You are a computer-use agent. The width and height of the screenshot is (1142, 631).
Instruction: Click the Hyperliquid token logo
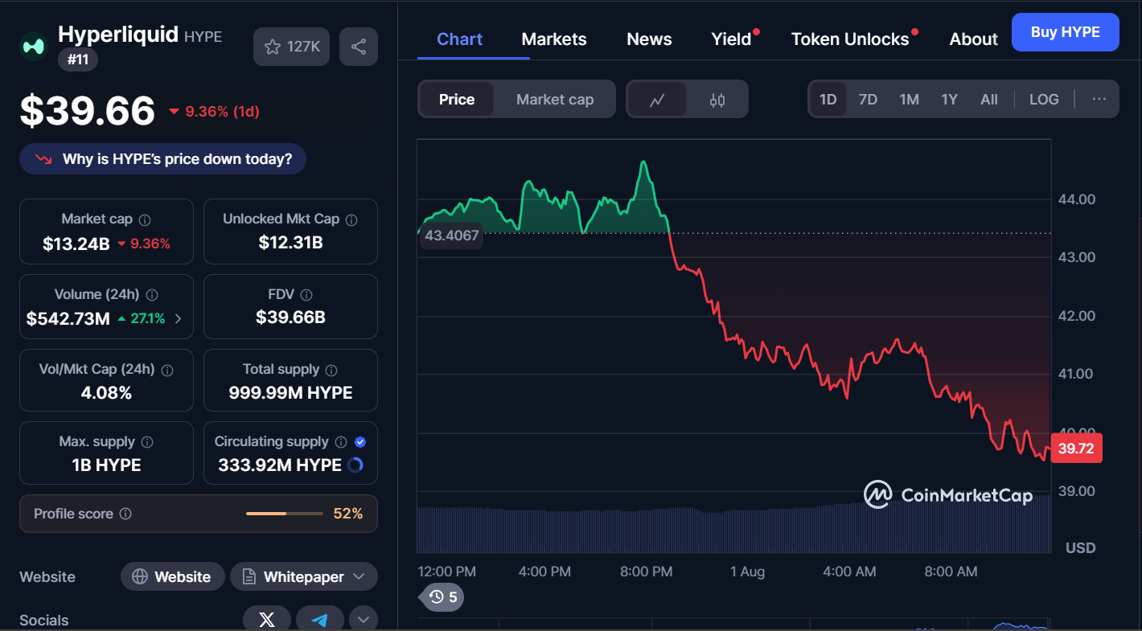coord(34,47)
